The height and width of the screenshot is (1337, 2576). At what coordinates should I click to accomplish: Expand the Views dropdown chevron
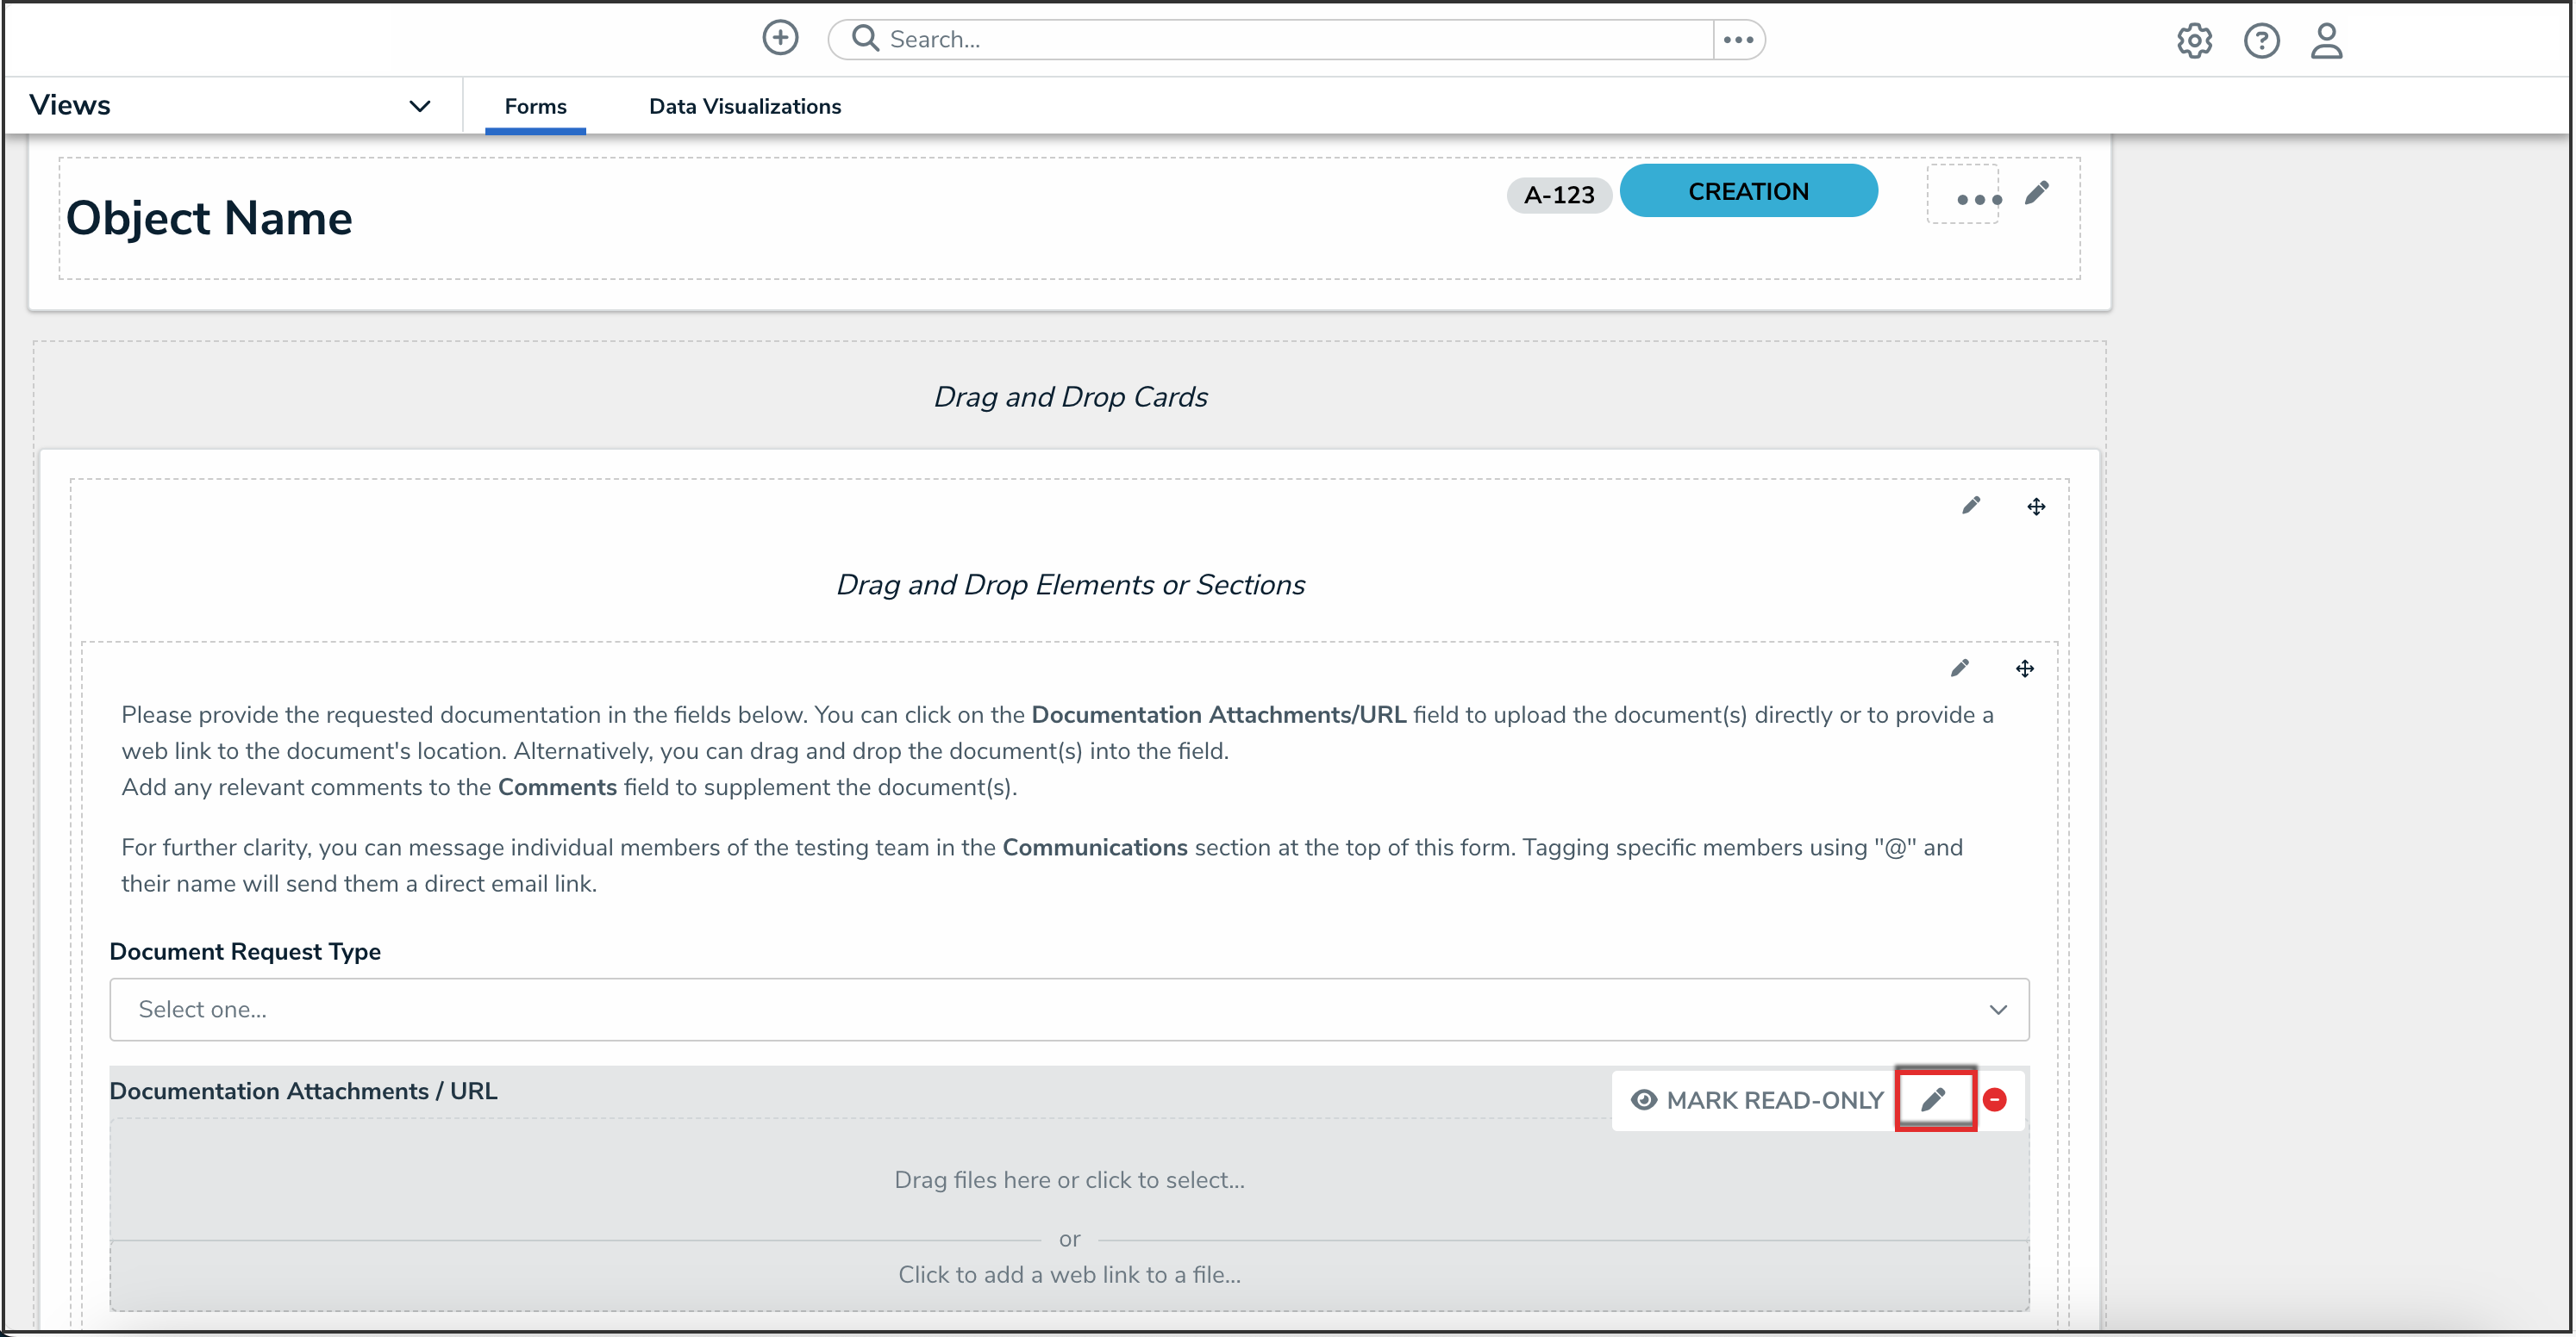click(419, 106)
